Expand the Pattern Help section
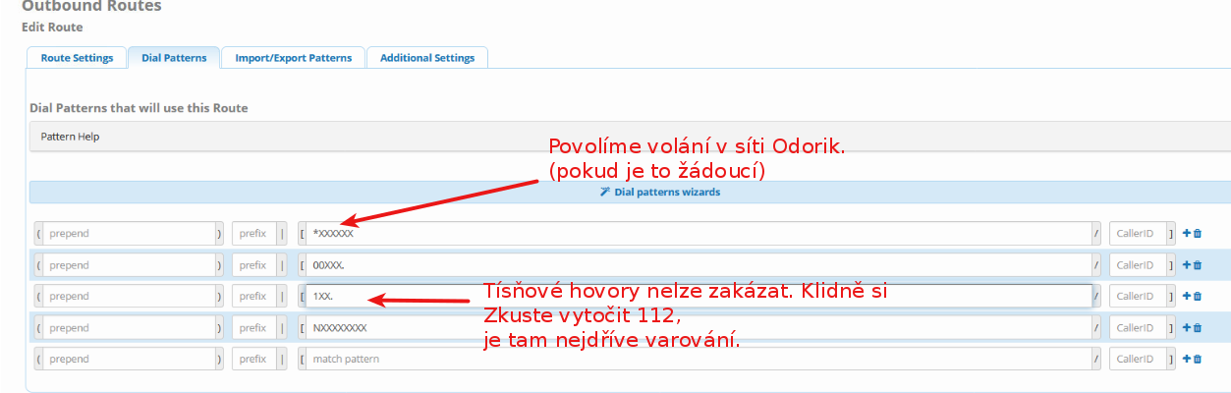This screenshot has width=1231, height=393. 71,137
